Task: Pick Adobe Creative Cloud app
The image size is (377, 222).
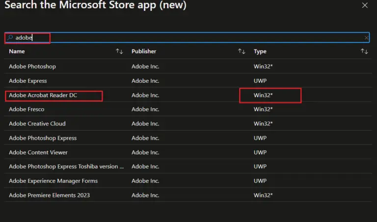Action: pos(37,123)
